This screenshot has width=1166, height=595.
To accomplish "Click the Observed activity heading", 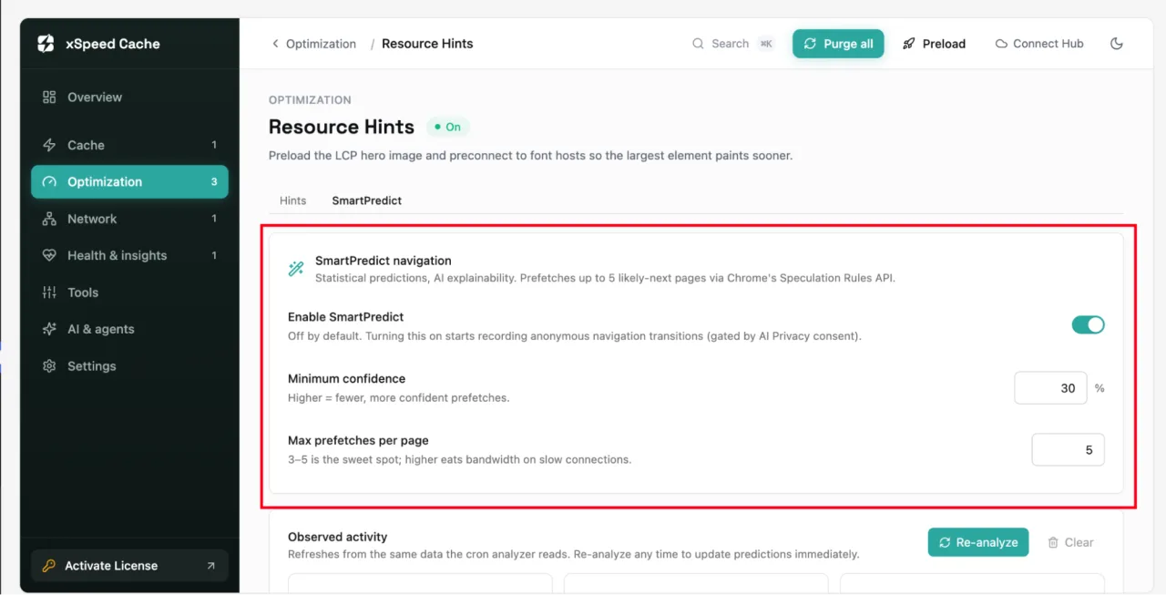I will pyautogui.click(x=337, y=538).
